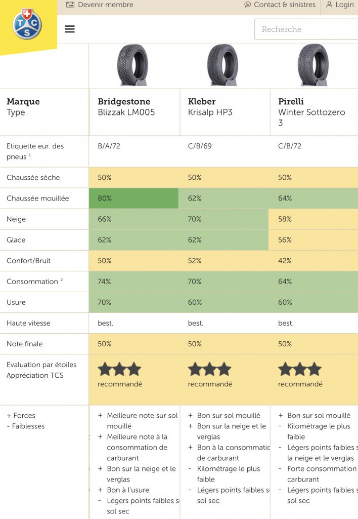358x519 pixels.
Task: Click the dark green 80% wet road cell
Action: [x=133, y=198]
